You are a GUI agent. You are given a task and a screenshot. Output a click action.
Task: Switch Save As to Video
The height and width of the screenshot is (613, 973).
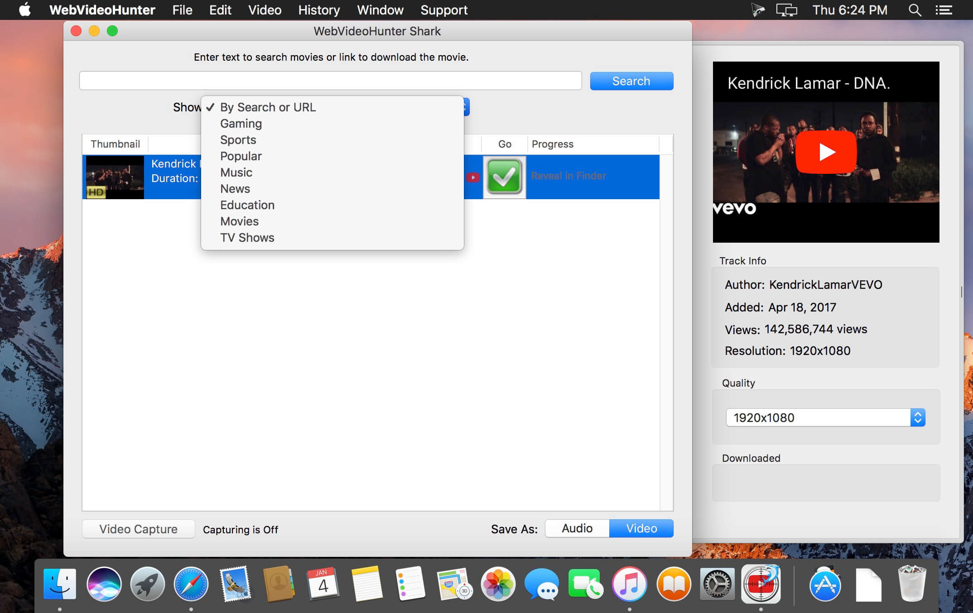coord(641,528)
